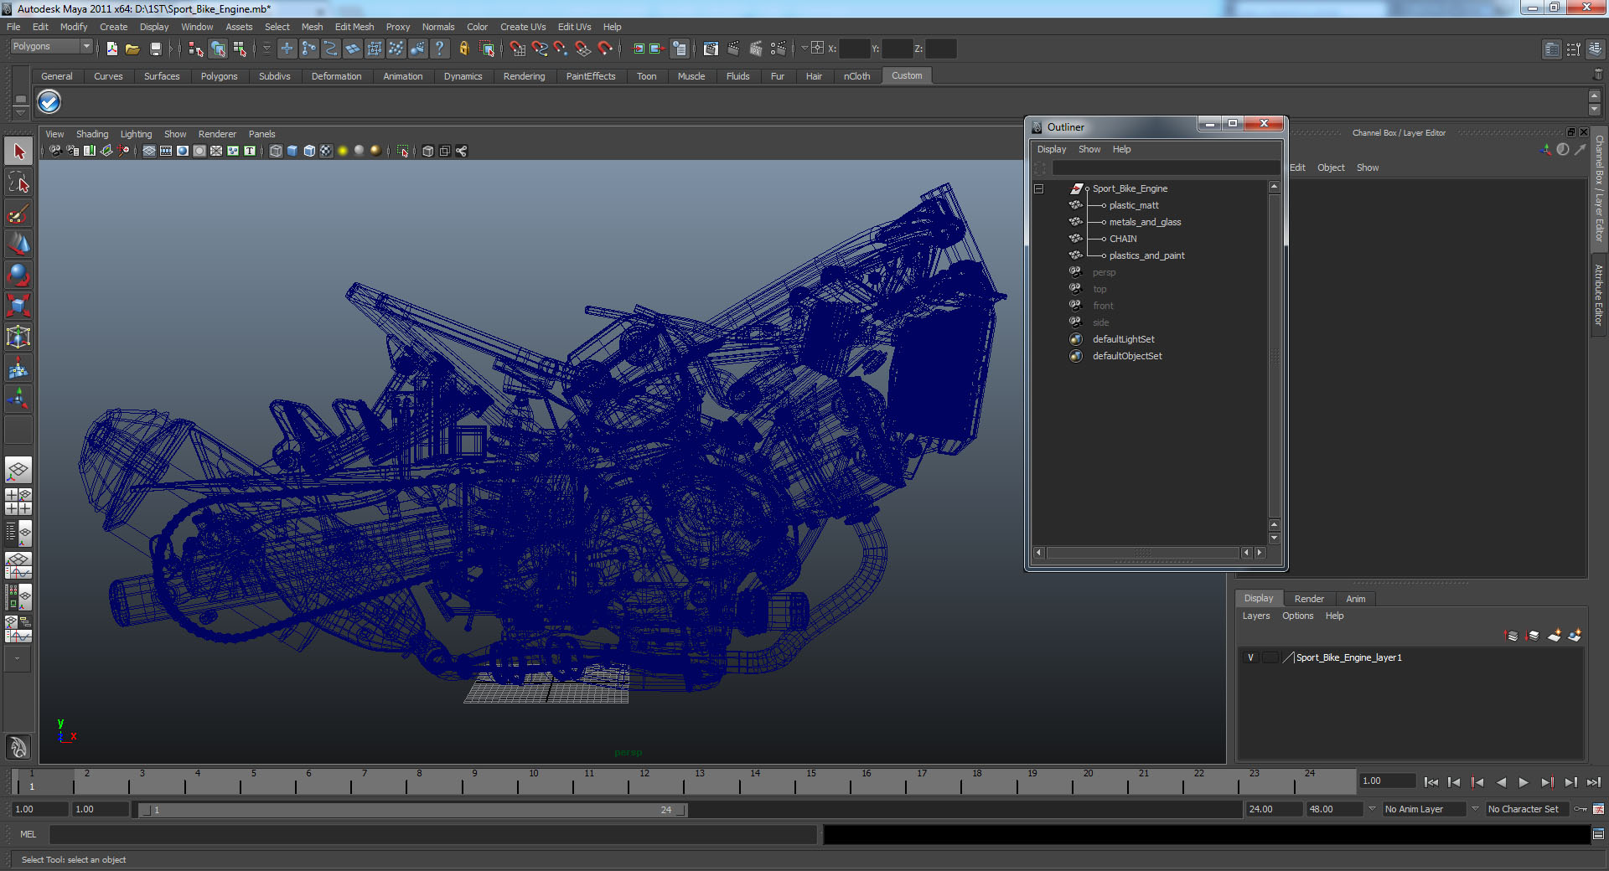Switch to the Rendering shelf tab

[524, 76]
